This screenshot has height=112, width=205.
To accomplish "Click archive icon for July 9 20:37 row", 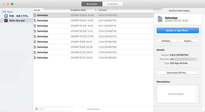I will (35, 42).
